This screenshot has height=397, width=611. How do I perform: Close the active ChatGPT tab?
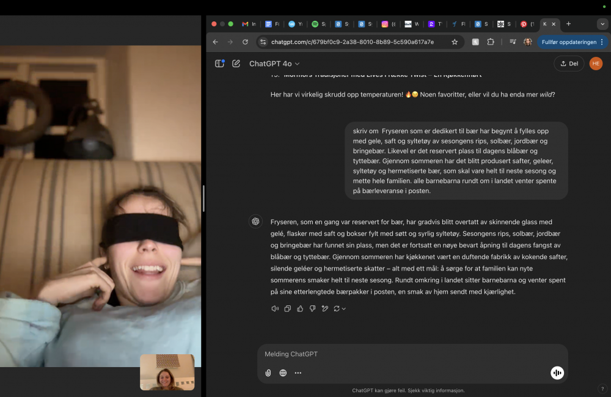click(x=554, y=24)
